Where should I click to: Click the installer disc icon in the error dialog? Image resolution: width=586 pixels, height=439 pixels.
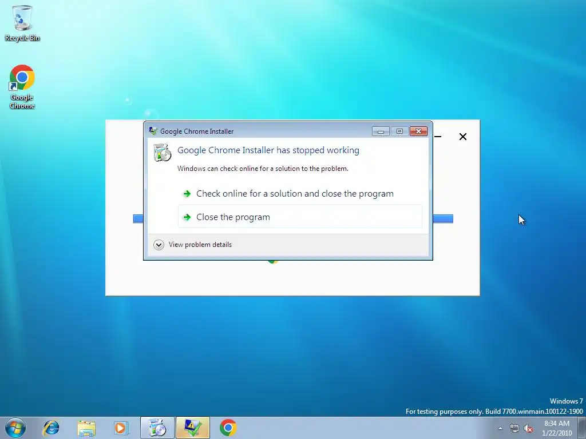pyautogui.click(x=162, y=152)
